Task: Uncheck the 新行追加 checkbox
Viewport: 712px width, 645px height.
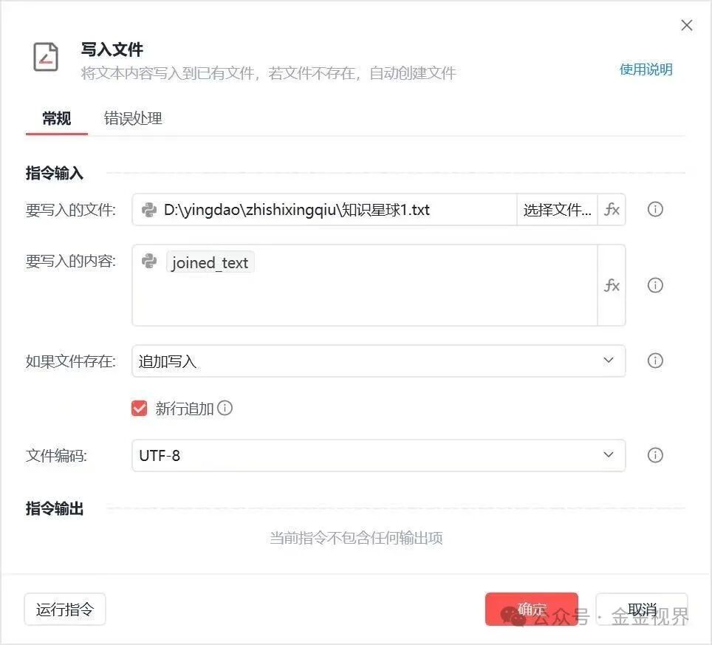Action: [139, 408]
